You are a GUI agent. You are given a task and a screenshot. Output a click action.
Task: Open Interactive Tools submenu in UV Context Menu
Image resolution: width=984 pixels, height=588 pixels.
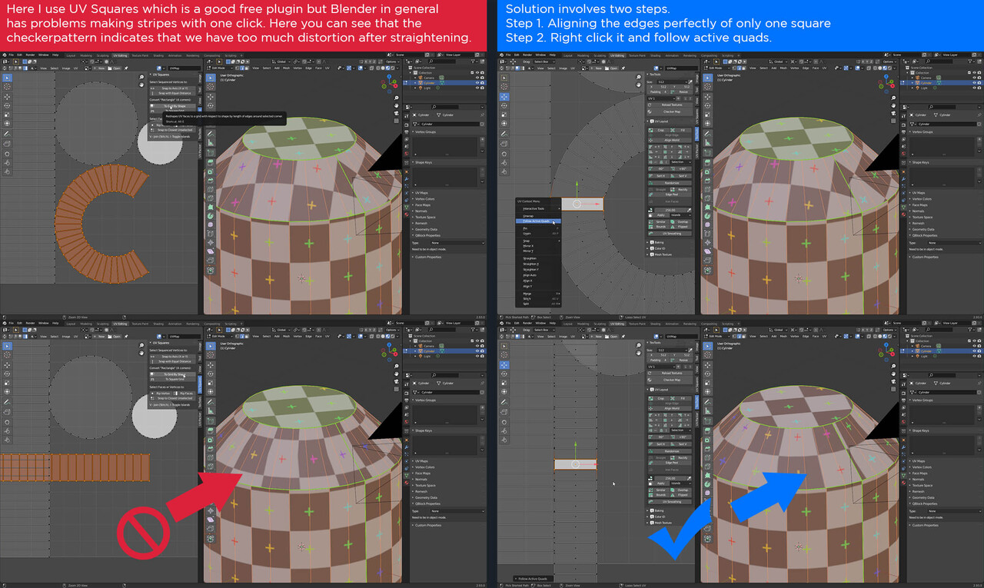click(x=538, y=209)
